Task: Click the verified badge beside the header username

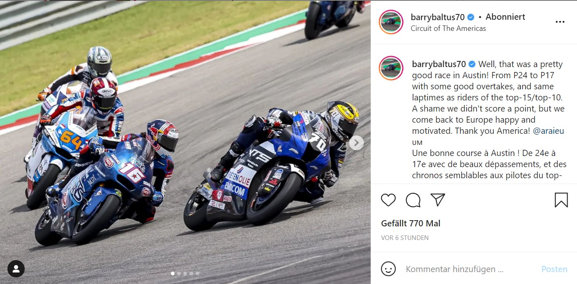Action: (471, 17)
